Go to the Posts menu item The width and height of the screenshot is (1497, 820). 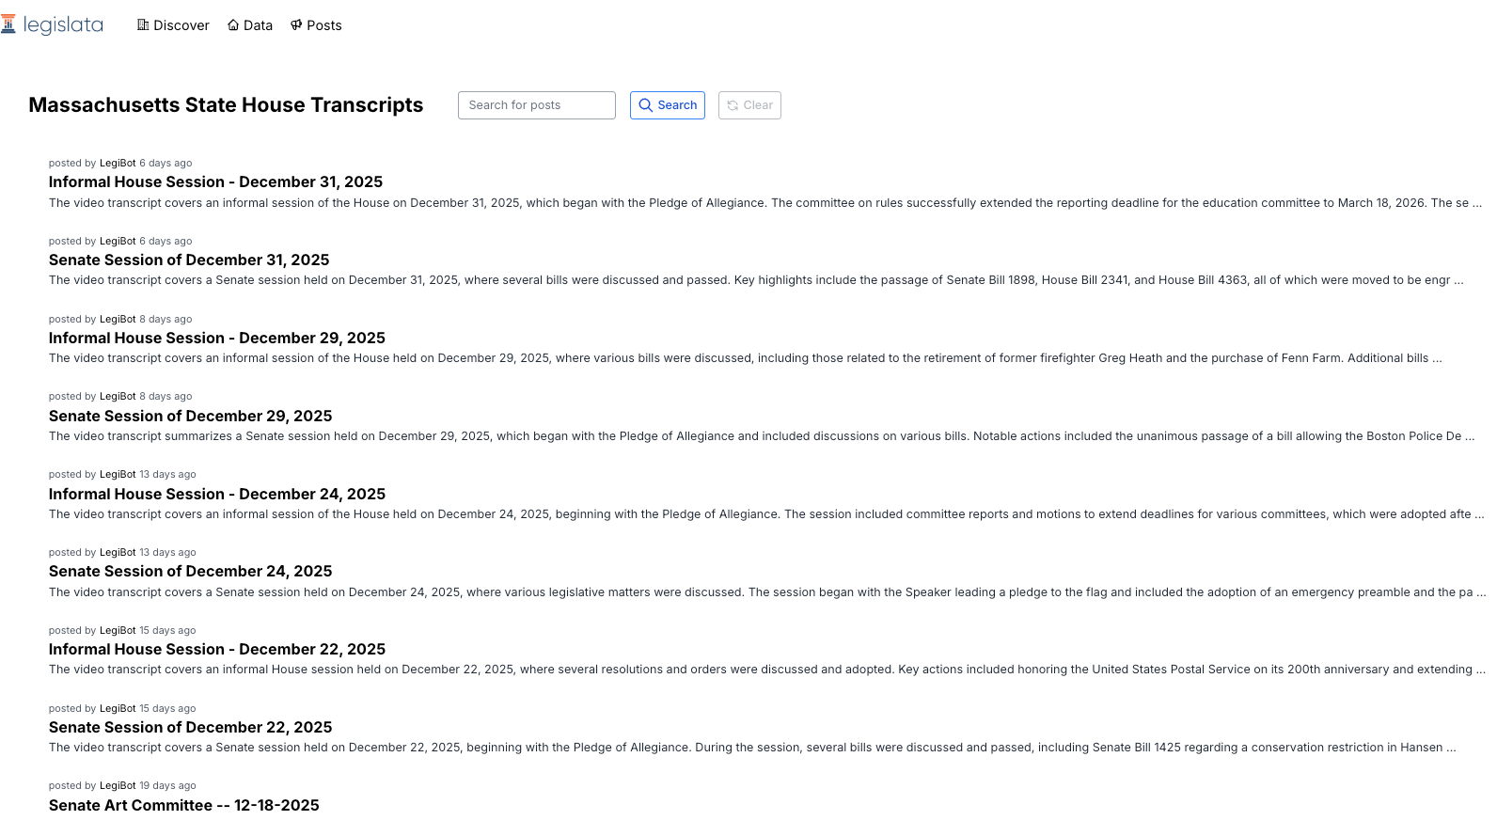(x=323, y=25)
